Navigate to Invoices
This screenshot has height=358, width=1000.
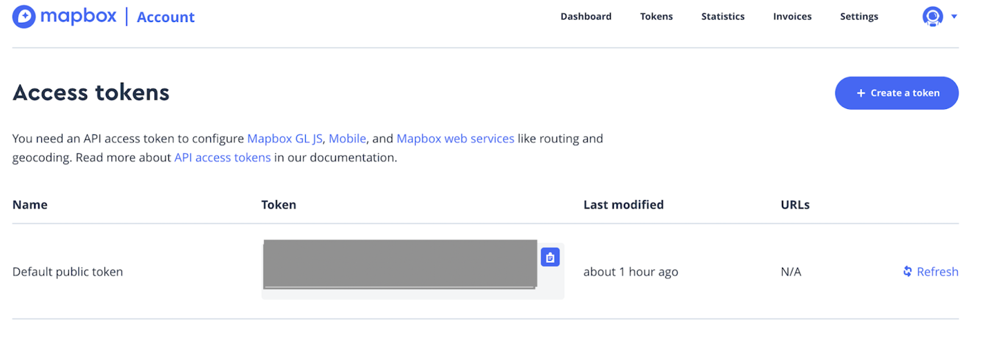coord(792,17)
